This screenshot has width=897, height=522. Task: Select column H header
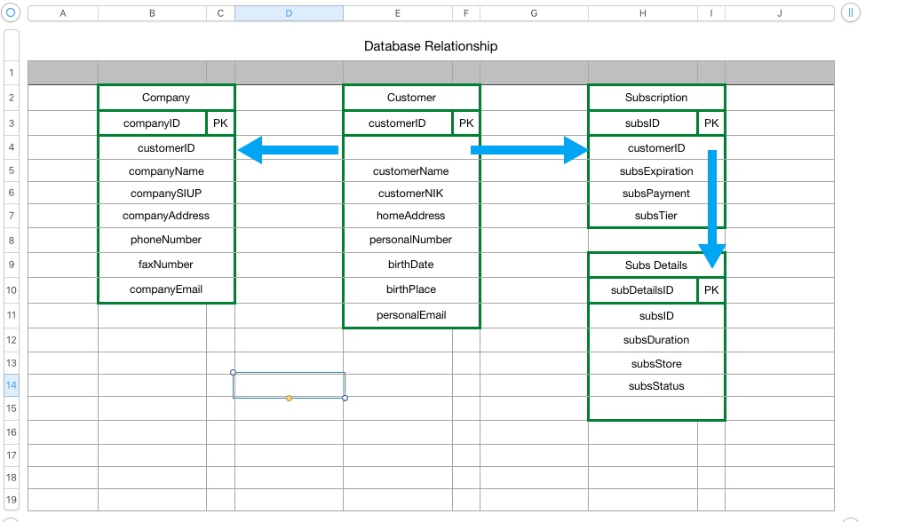click(643, 13)
